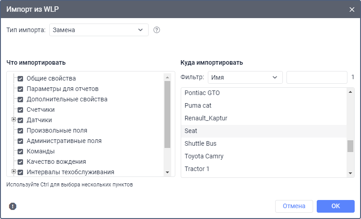Toggle the Счетчики checkbox
The height and width of the screenshot is (219, 361).
(x=20, y=110)
